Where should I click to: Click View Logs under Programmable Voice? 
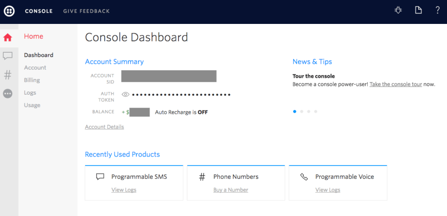327,190
